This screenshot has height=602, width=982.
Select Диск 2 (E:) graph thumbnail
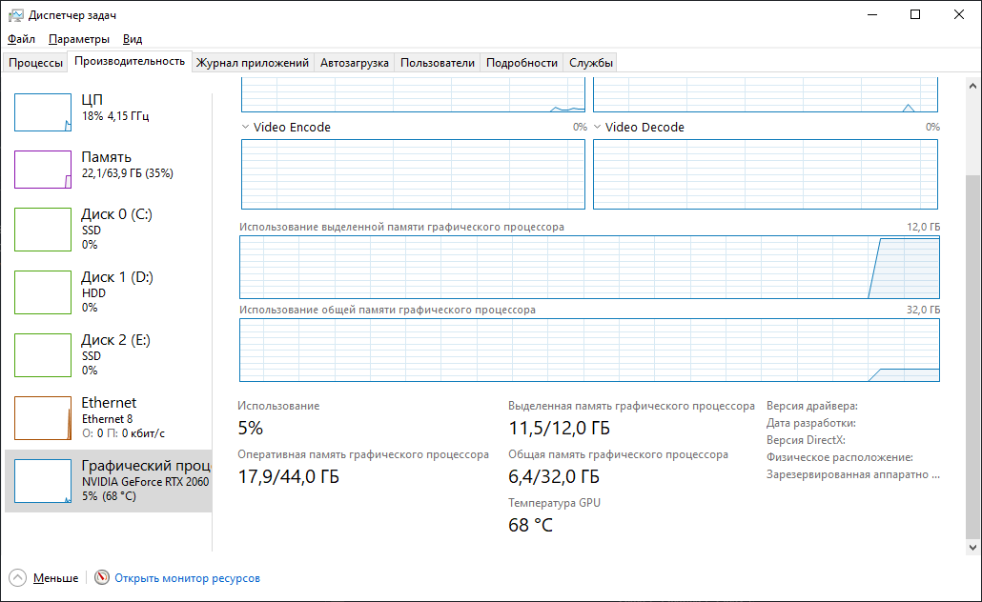pyautogui.click(x=43, y=355)
